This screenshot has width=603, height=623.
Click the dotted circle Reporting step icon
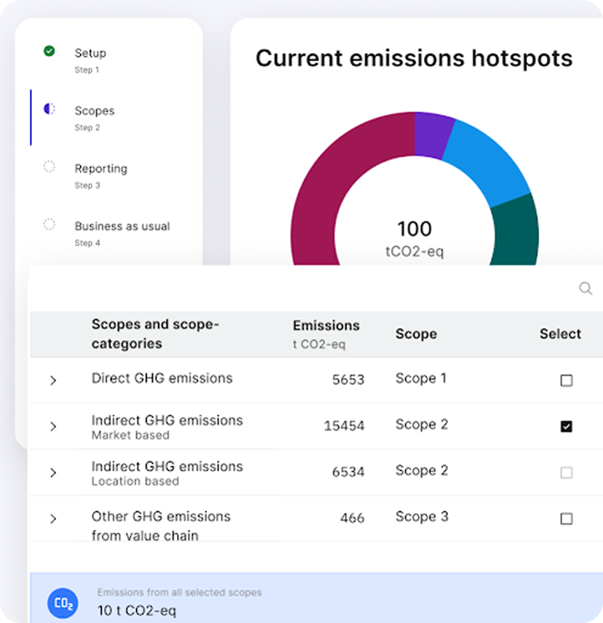click(49, 166)
